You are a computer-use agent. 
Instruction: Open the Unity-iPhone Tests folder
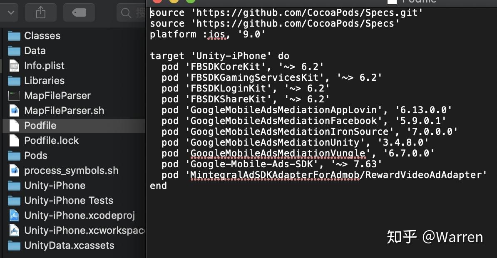(69, 200)
